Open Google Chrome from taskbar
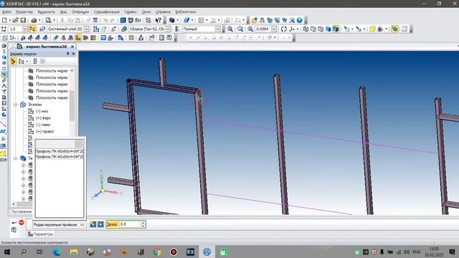This screenshot has width=459, height=258. [x=157, y=252]
